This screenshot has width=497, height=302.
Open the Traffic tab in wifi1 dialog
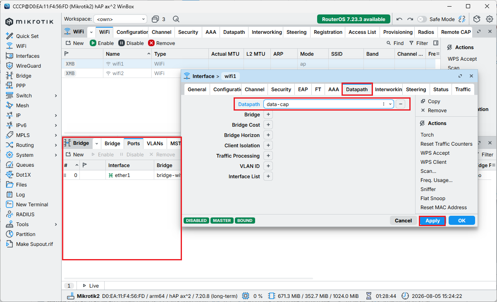point(463,90)
